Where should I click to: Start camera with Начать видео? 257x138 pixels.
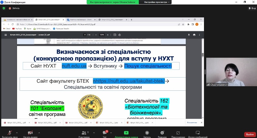(x=30, y=134)
